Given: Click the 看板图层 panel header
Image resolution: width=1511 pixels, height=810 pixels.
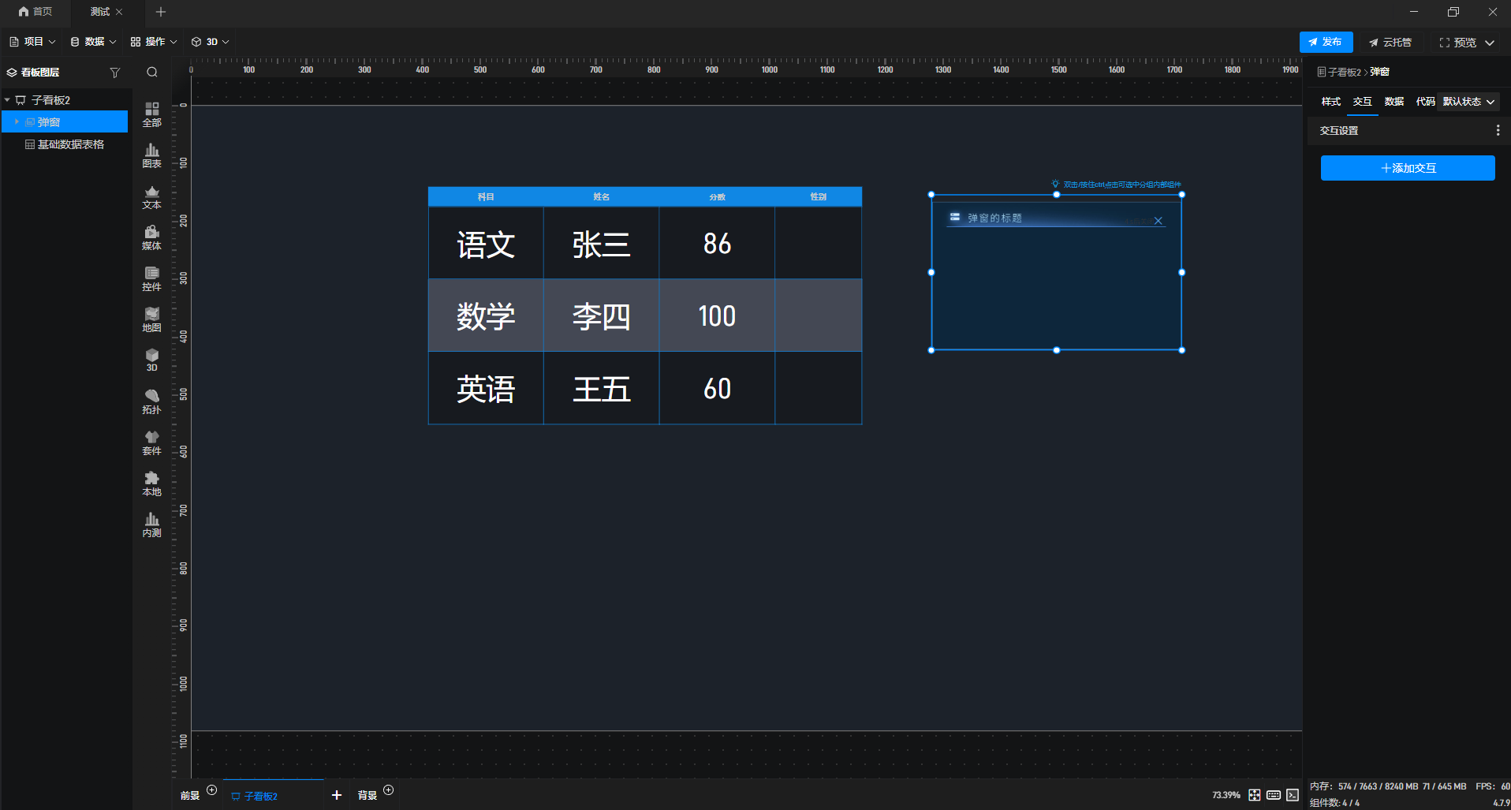Looking at the screenshot, I should tap(40, 73).
